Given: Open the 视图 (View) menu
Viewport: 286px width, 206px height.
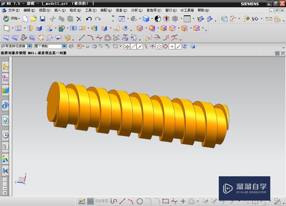Looking at the screenshot, I should coord(45,10).
